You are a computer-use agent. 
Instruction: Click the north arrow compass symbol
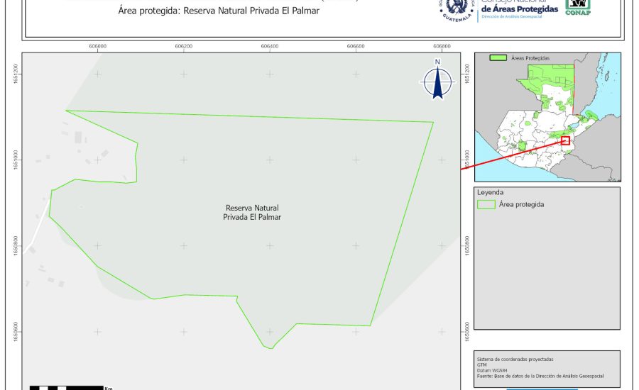click(438, 81)
